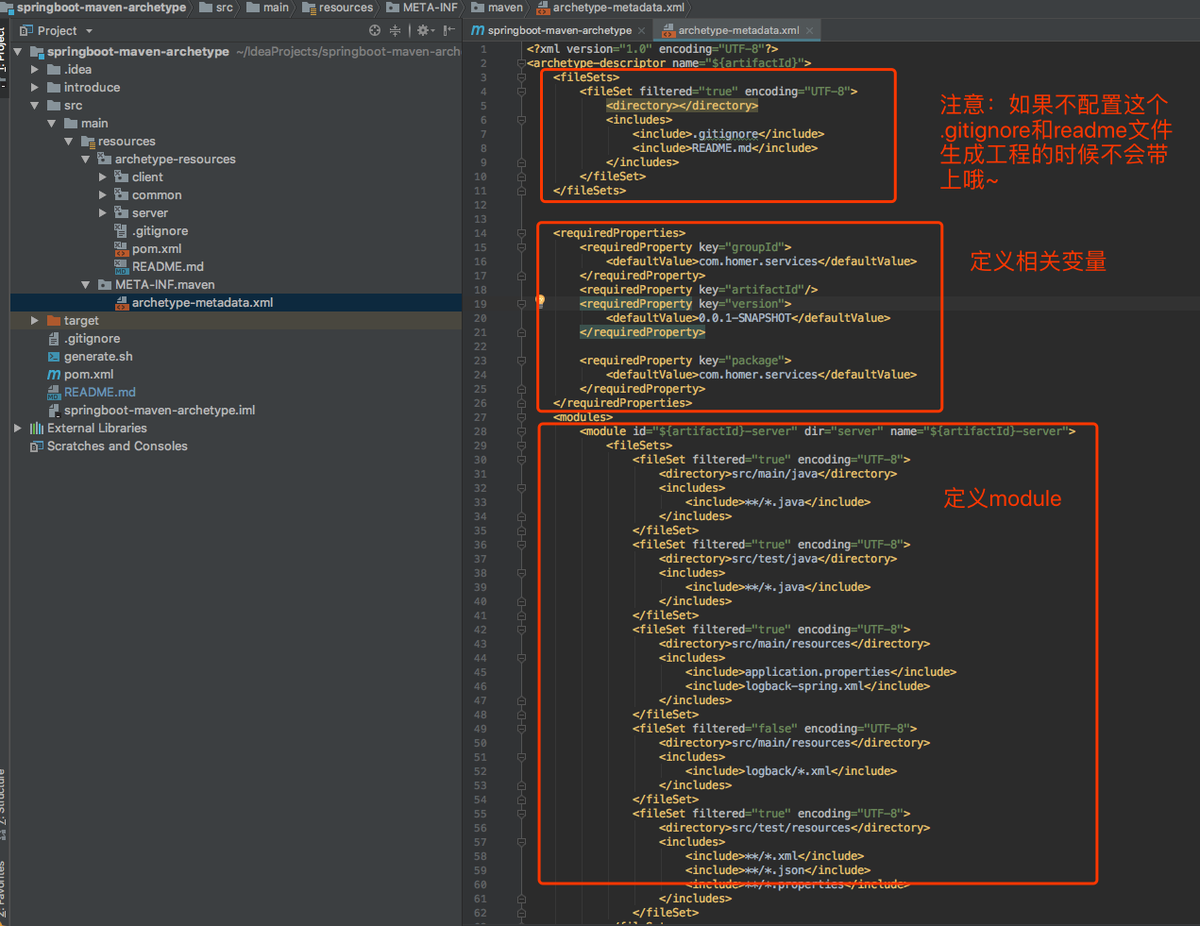Expand the introduce folder arrow
The width and height of the screenshot is (1200, 926).
[x=35, y=88]
